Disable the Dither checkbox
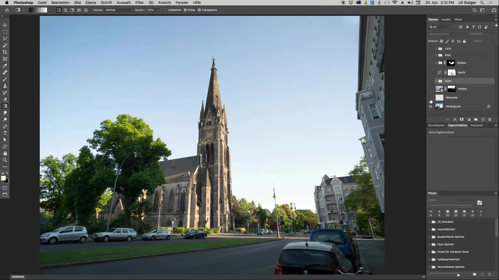This screenshot has height=280, width=499. click(x=185, y=10)
